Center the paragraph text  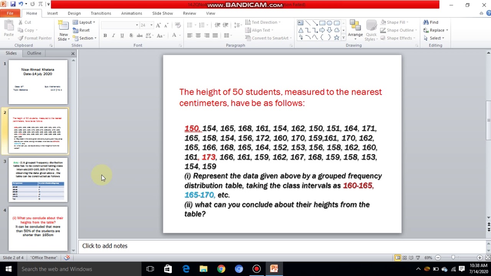198,36
